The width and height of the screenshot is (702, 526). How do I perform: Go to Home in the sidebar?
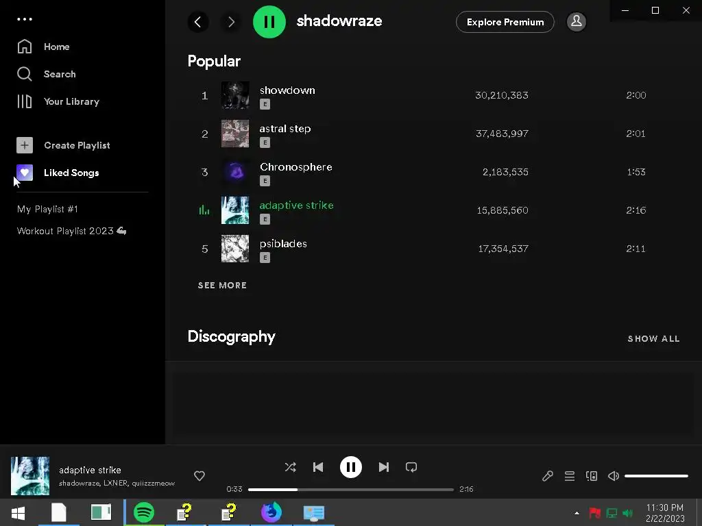coord(43,47)
